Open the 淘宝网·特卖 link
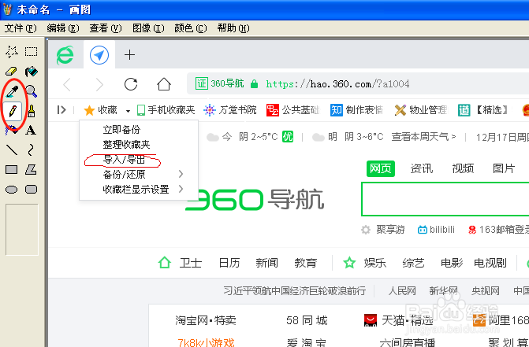This screenshot has height=347, width=529. click(x=206, y=320)
